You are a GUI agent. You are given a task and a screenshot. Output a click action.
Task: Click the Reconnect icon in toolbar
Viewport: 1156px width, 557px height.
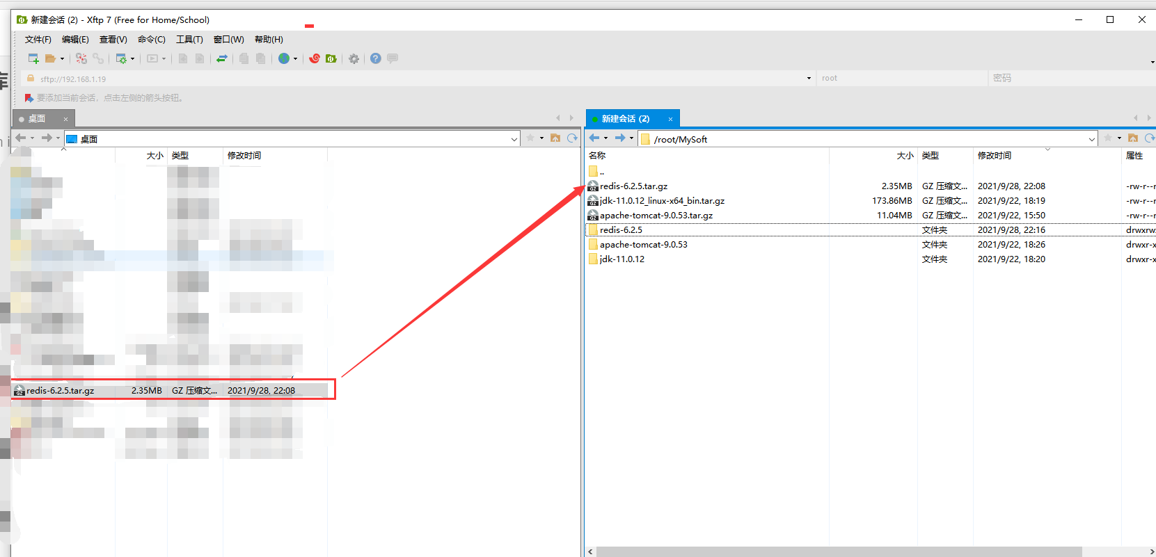[81, 58]
